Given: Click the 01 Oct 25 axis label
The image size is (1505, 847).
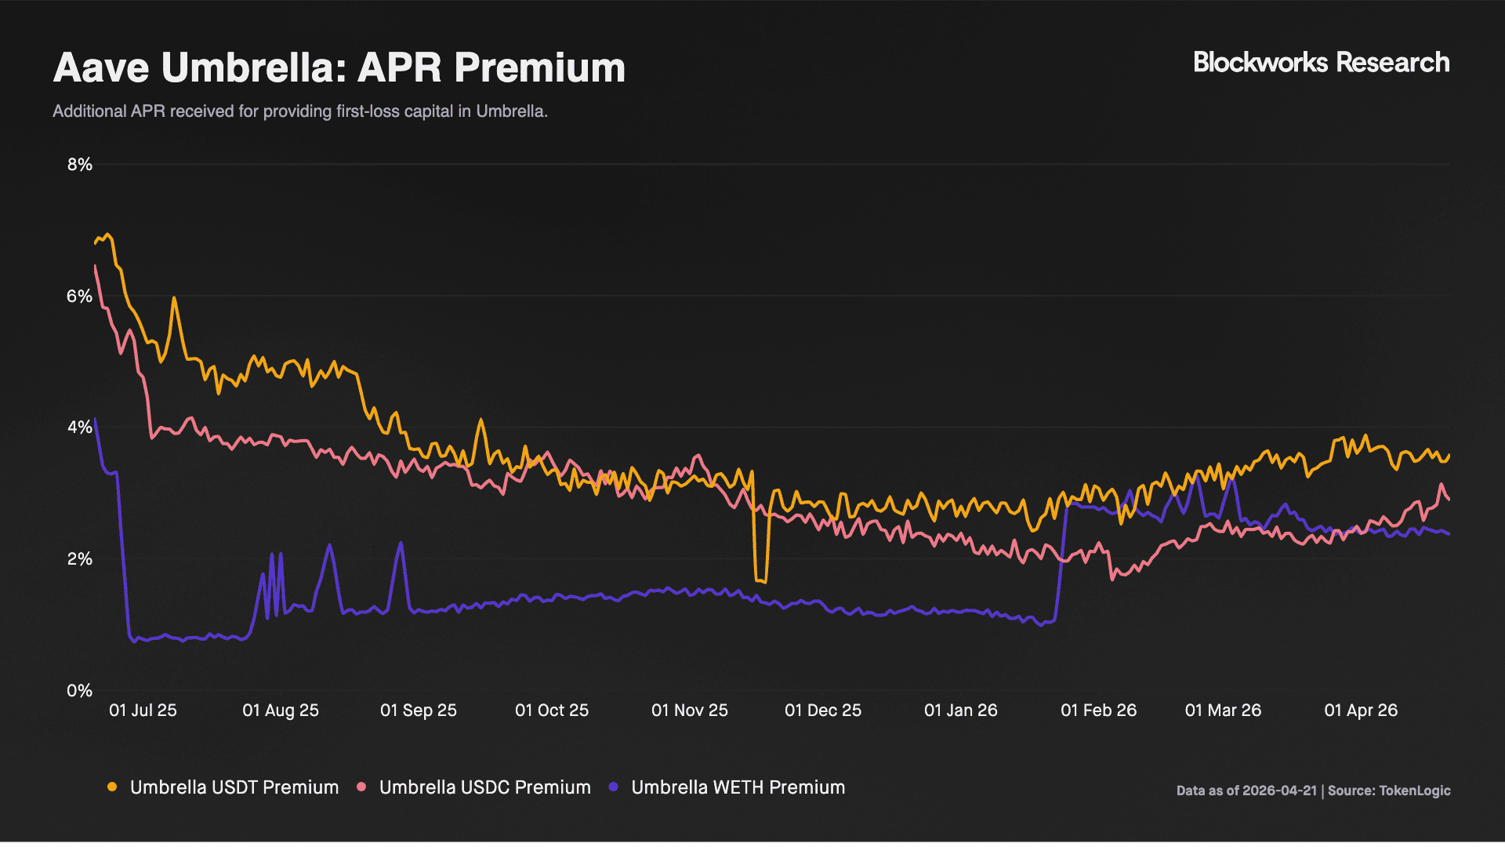Looking at the screenshot, I should tap(551, 711).
